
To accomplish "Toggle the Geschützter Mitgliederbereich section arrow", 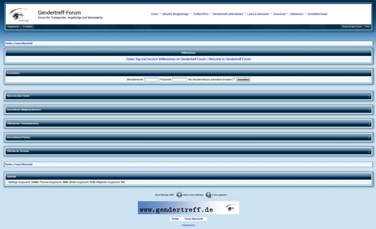I will [x=369, y=110].
